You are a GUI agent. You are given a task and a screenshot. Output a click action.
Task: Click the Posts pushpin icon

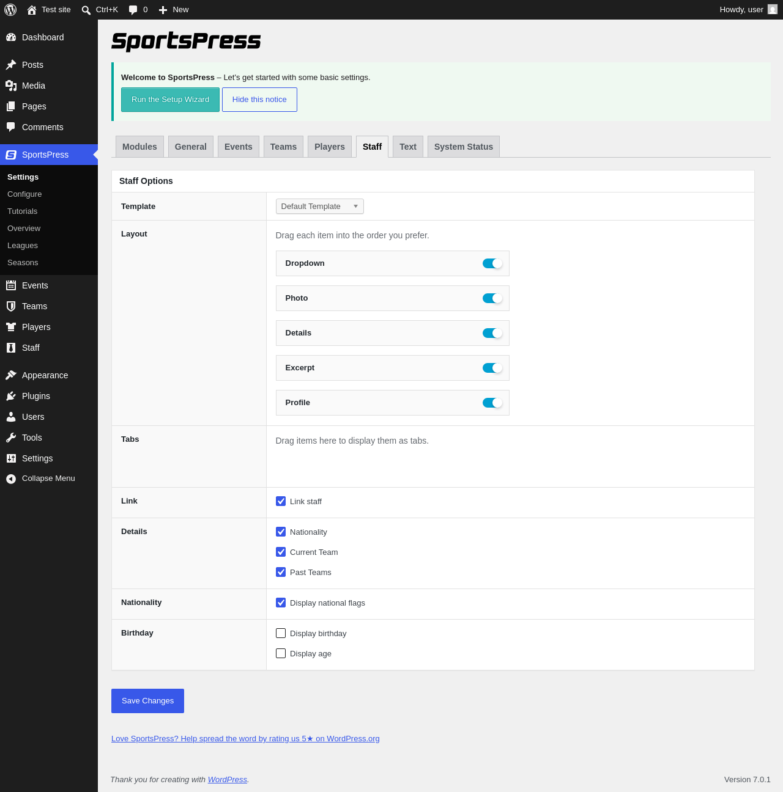pyautogui.click(x=11, y=65)
